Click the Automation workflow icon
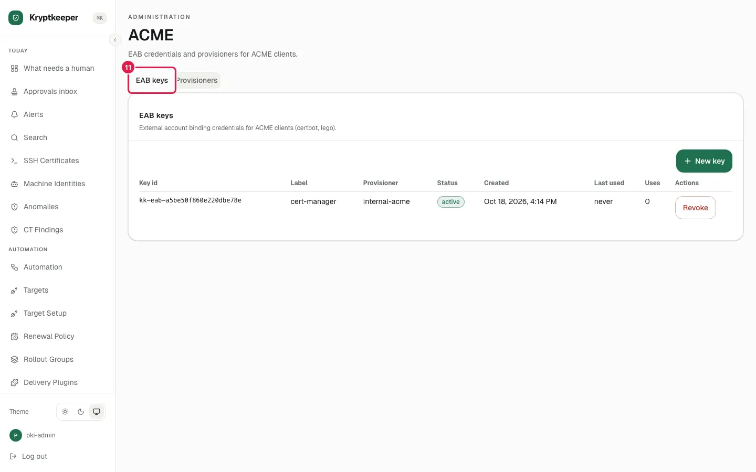This screenshot has height=472, width=756. click(14, 267)
